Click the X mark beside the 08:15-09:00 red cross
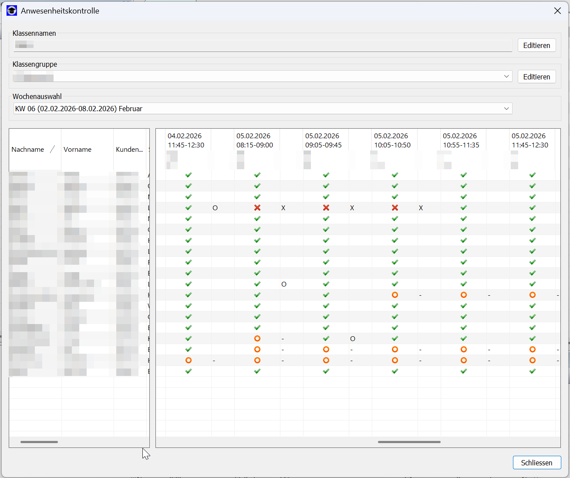Screen dimensions: 570x478 pyautogui.click(x=283, y=208)
